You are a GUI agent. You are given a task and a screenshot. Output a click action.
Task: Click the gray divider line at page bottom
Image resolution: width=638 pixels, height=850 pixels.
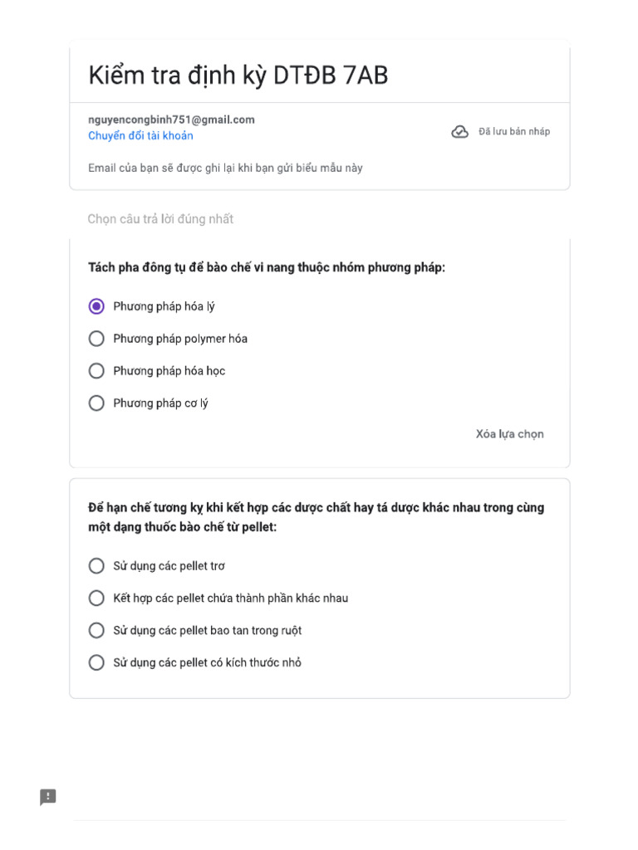[x=319, y=821]
